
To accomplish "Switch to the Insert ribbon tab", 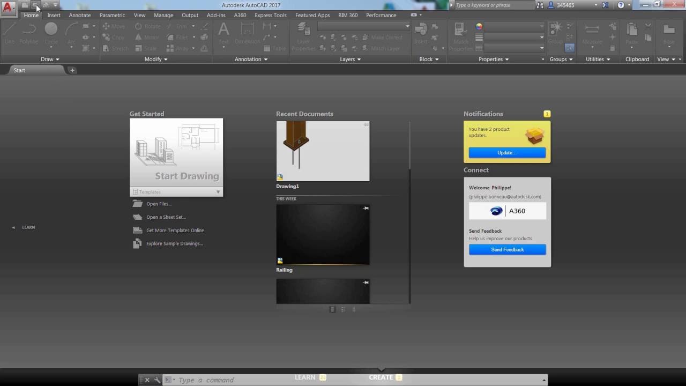I will (54, 15).
